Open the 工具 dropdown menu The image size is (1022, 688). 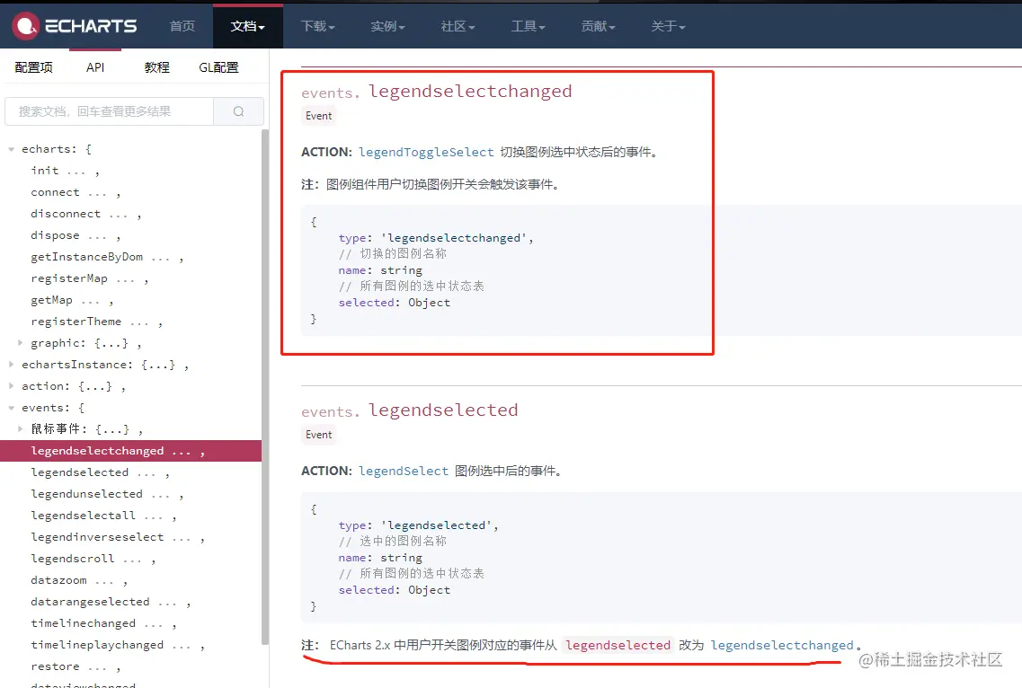(x=528, y=26)
